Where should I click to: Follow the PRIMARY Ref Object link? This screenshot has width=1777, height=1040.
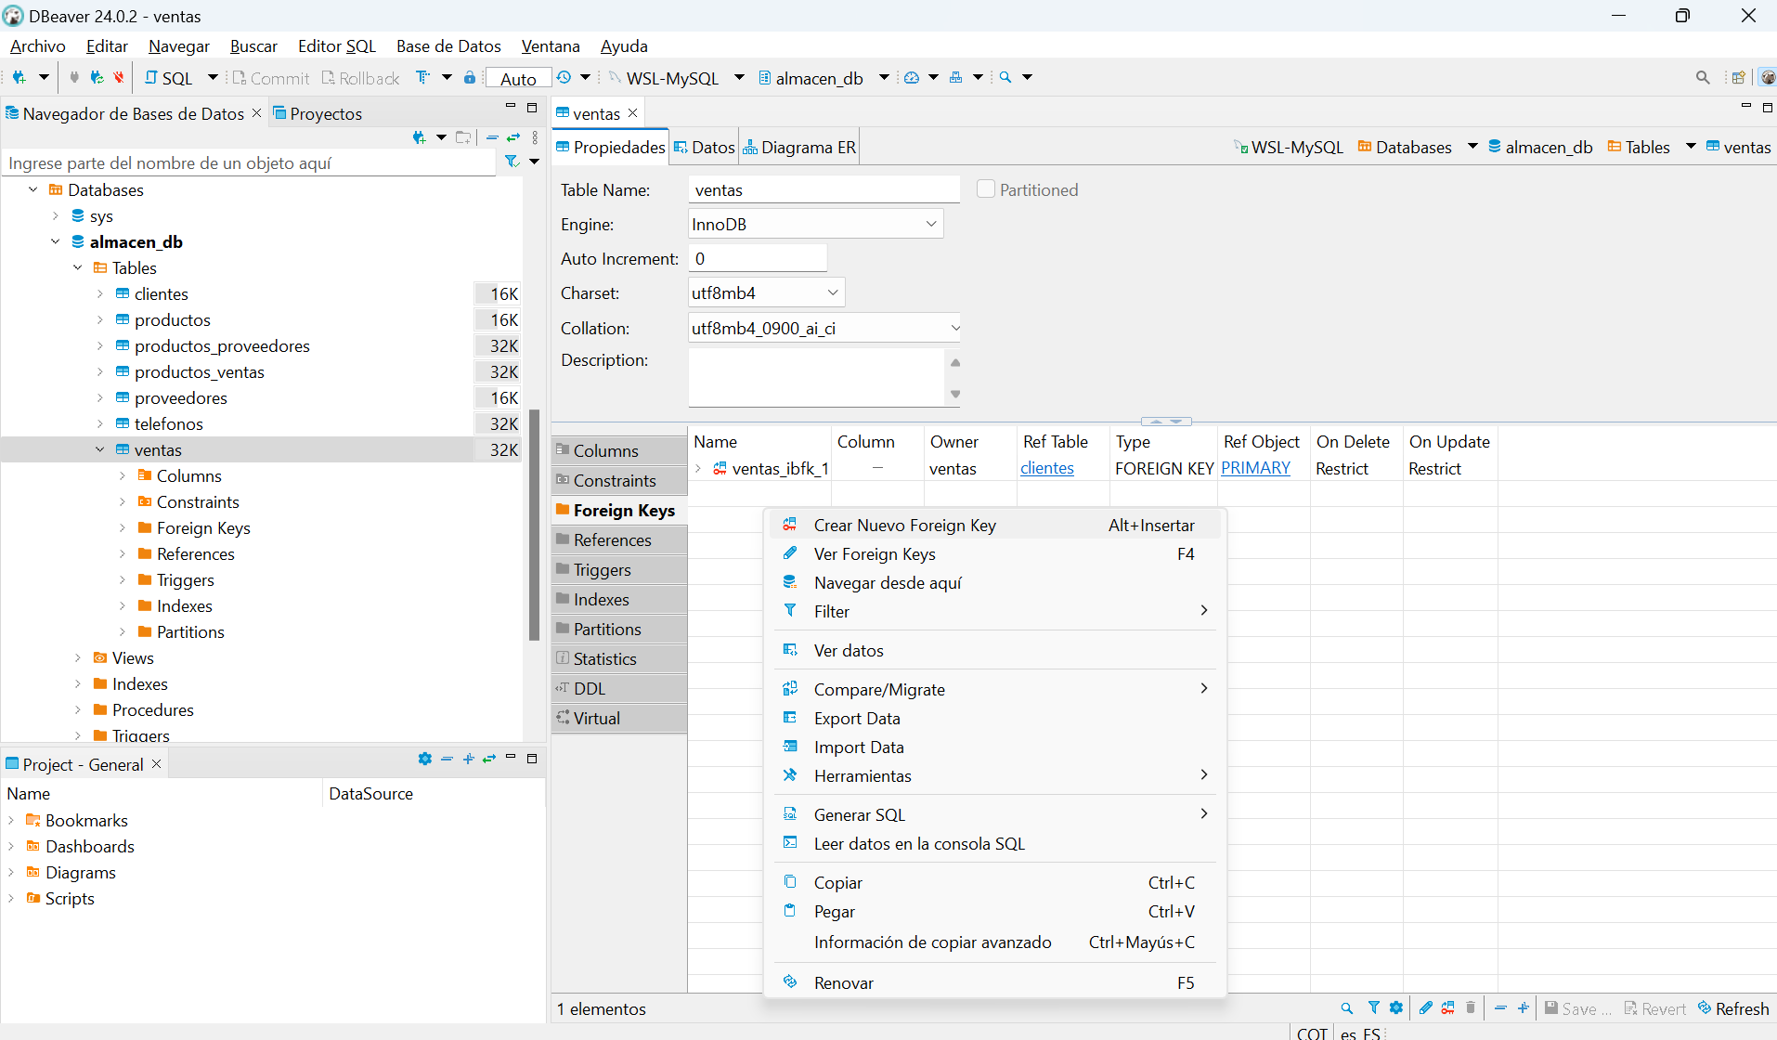point(1256,468)
